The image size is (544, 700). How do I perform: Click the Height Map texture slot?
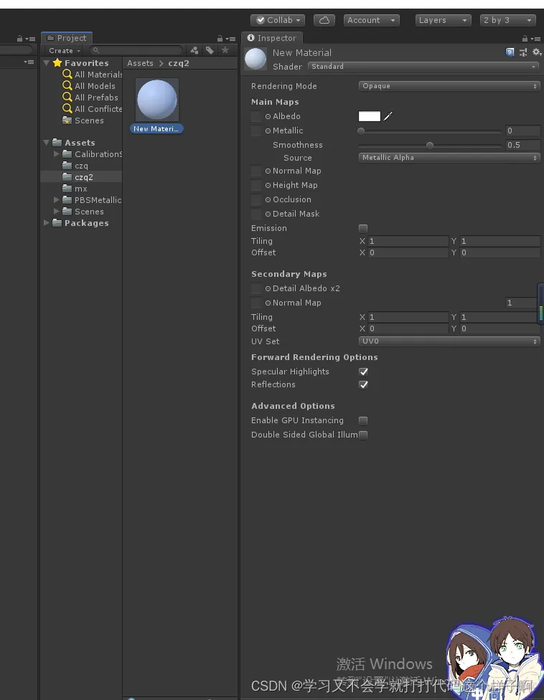256,185
